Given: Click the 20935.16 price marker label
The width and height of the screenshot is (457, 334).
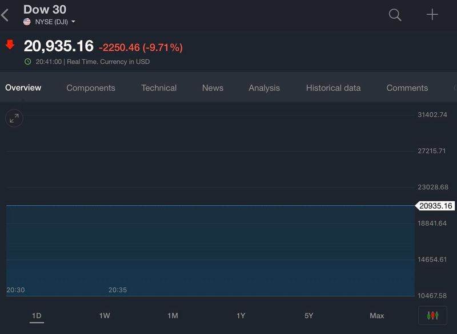Looking at the screenshot, I should (x=435, y=206).
